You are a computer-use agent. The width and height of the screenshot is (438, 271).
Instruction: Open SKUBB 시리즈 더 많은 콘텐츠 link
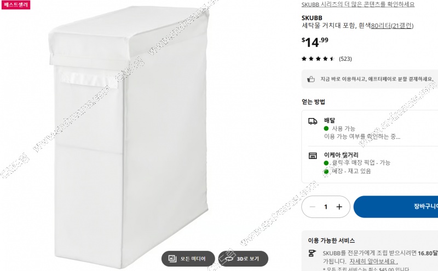358,4
